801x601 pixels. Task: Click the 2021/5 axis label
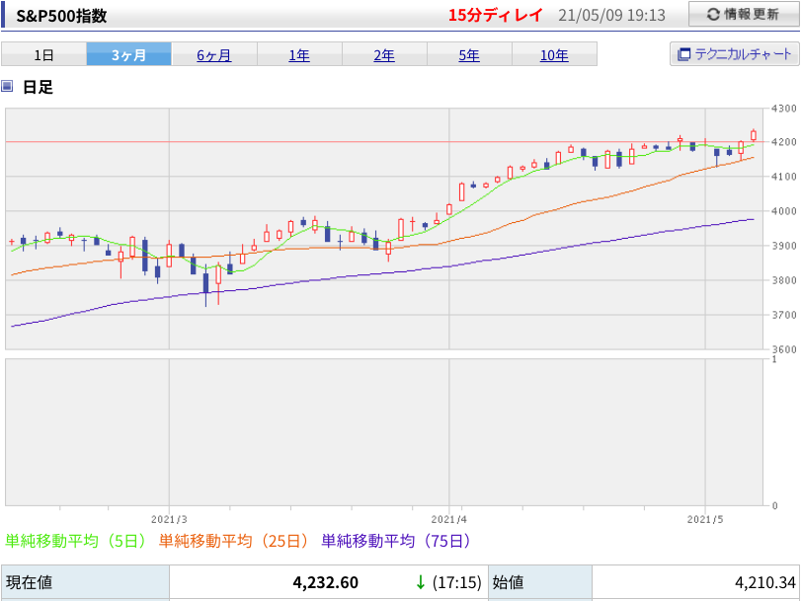pyautogui.click(x=705, y=519)
